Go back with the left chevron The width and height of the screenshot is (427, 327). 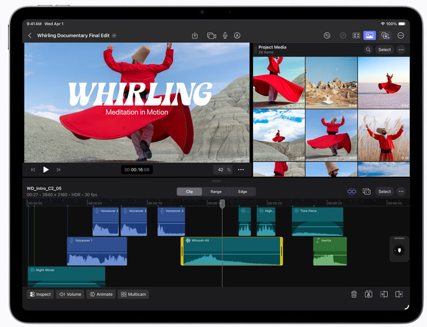tap(30, 36)
